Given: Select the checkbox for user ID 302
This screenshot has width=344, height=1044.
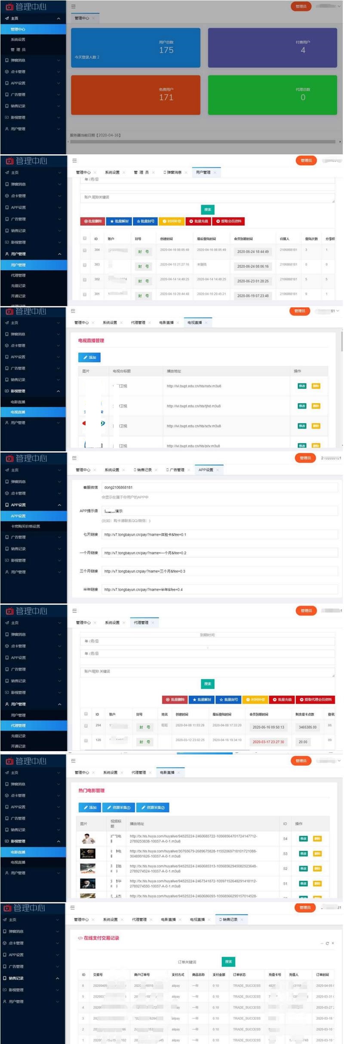Looking at the screenshot, I should pos(85,280).
